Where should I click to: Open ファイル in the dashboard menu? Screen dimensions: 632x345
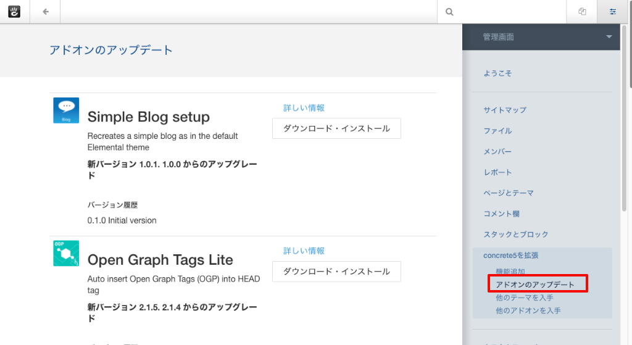(497, 131)
